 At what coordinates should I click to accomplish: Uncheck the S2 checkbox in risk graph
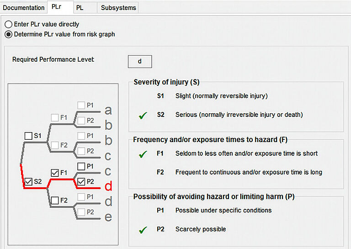pos(28,182)
